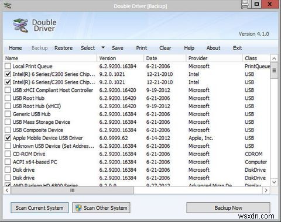Select the first Disk drive row name
Image resolution: width=281 pixels, height=222 pixels.
pos(23,170)
